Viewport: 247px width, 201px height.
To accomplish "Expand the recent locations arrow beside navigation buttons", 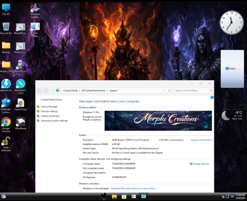I will (x=52, y=91).
